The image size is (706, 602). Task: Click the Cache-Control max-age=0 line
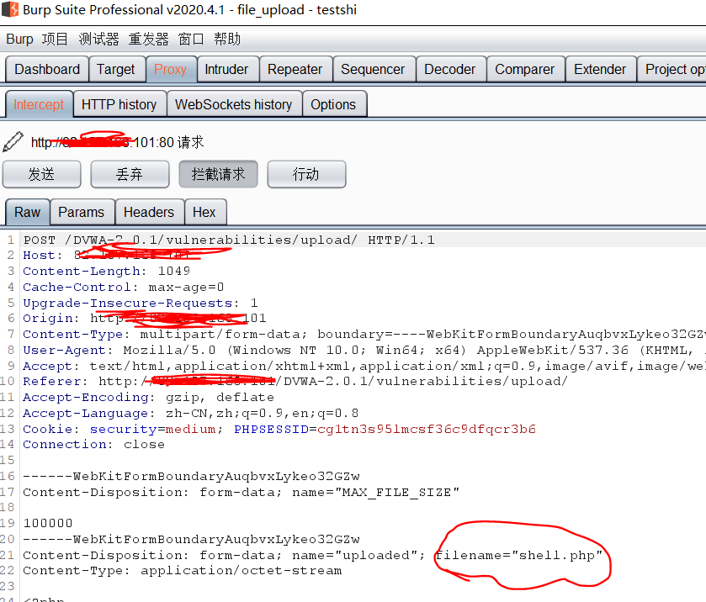tap(124, 287)
